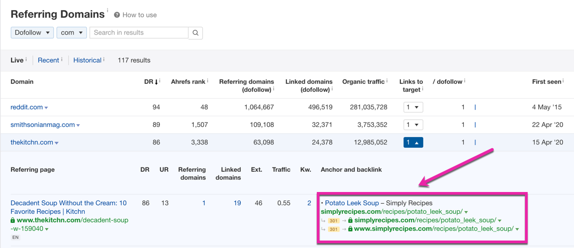574x248 pixels.
Task: Switch to the Historical tab
Action: (87, 60)
